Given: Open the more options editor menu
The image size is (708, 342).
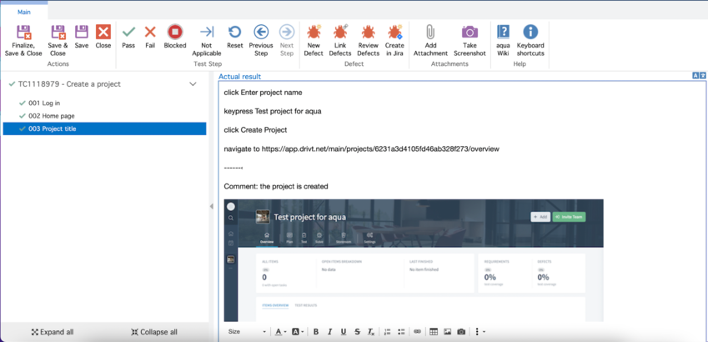Looking at the screenshot, I should 478,332.
